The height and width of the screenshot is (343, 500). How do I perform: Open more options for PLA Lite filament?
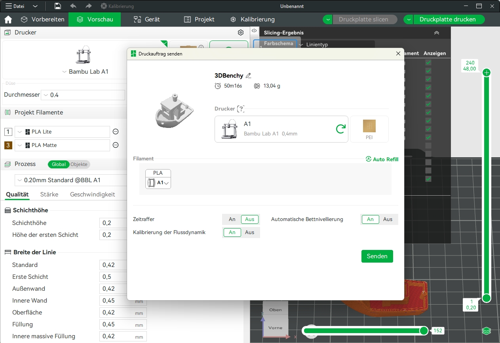[116, 132]
